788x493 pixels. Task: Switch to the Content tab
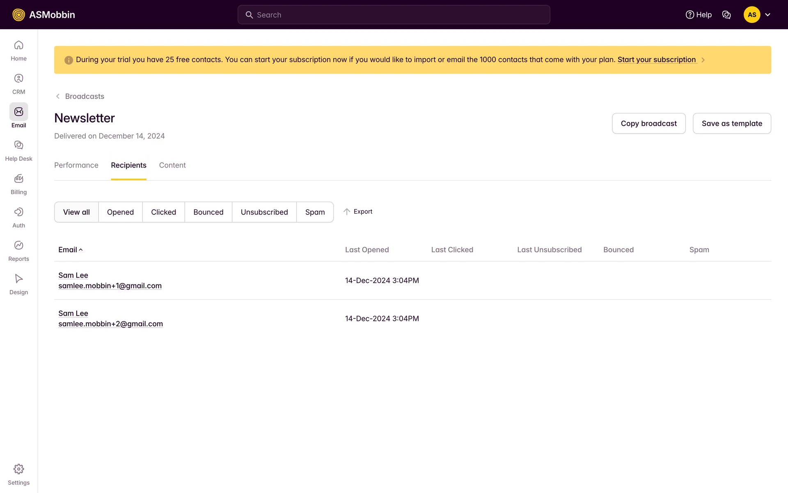tap(172, 165)
